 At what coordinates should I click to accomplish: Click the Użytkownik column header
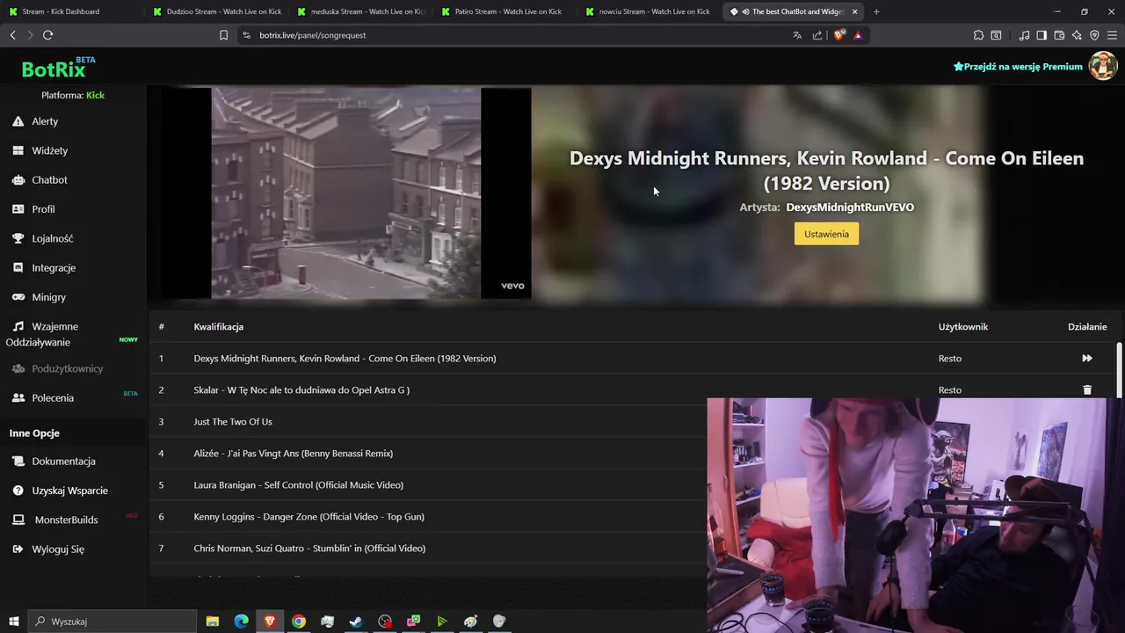963,326
